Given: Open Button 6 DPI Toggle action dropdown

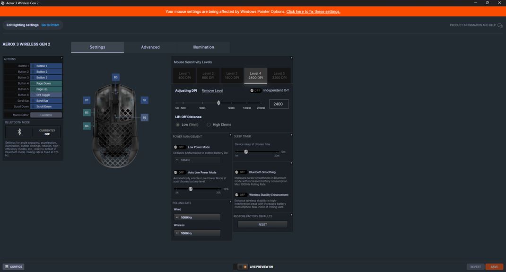Looking at the screenshot, I should 46,95.
